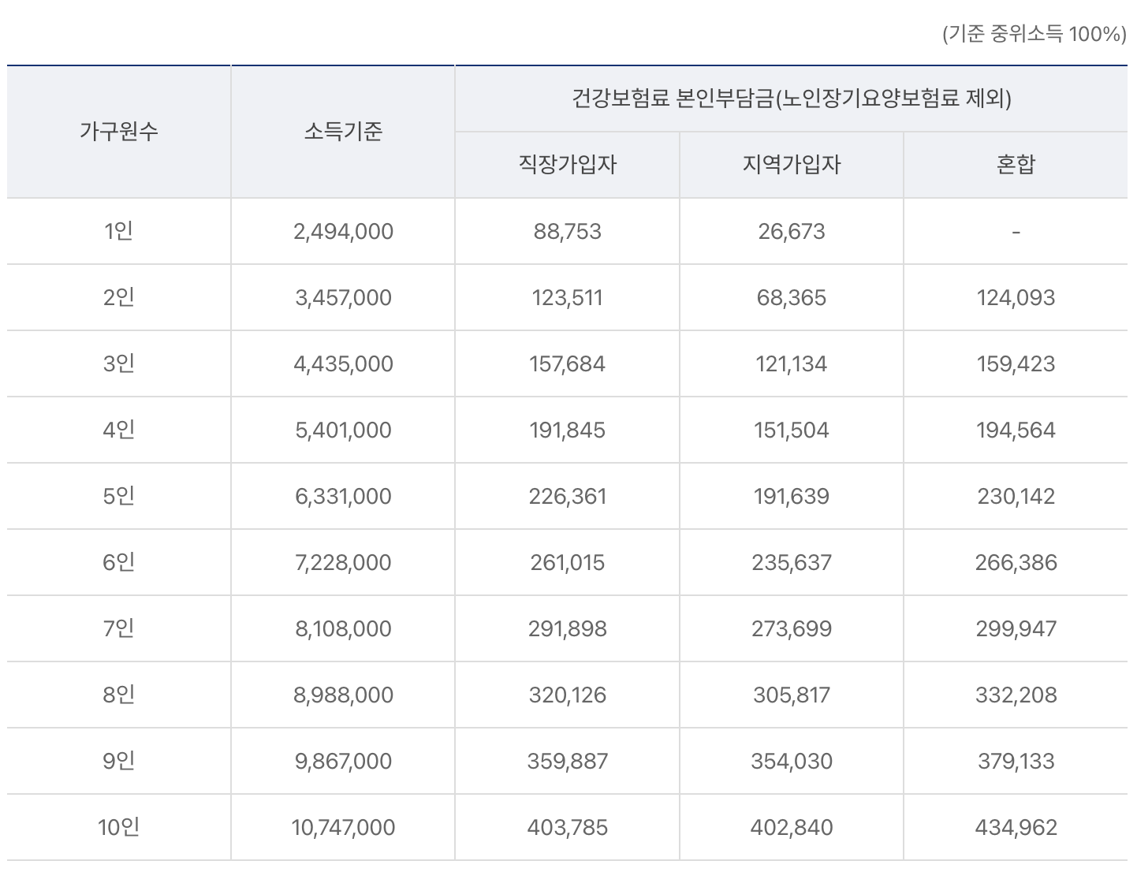This screenshot has width=1137, height=872.
Task: Choose the 230,142 mixed value
Action: 1016,496
